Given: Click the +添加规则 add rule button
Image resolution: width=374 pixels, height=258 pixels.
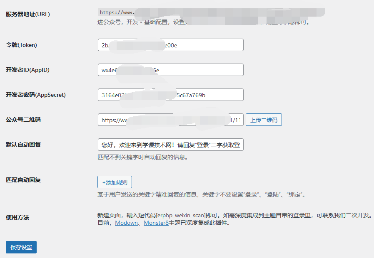Looking at the screenshot, I should [x=115, y=182].
